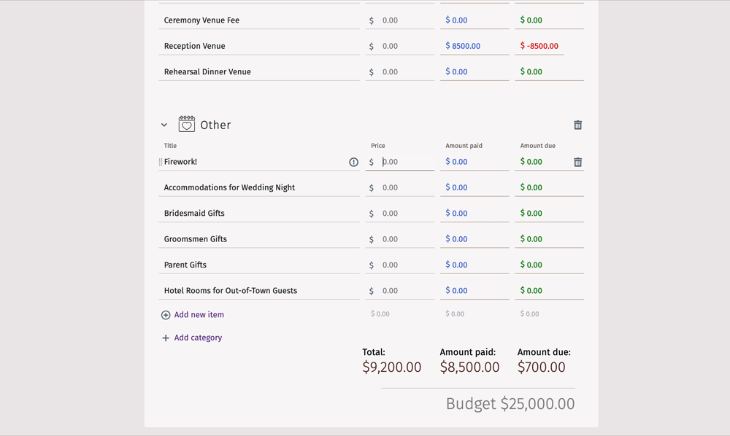The image size is (730, 436).
Task: Click the plus circle icon for new item
Action: click(166, 315)
